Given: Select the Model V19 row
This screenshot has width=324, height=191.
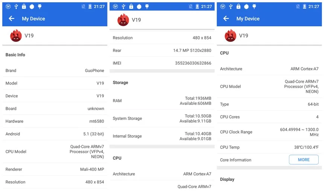Looking at the screenshot, I should pos(55,83).
